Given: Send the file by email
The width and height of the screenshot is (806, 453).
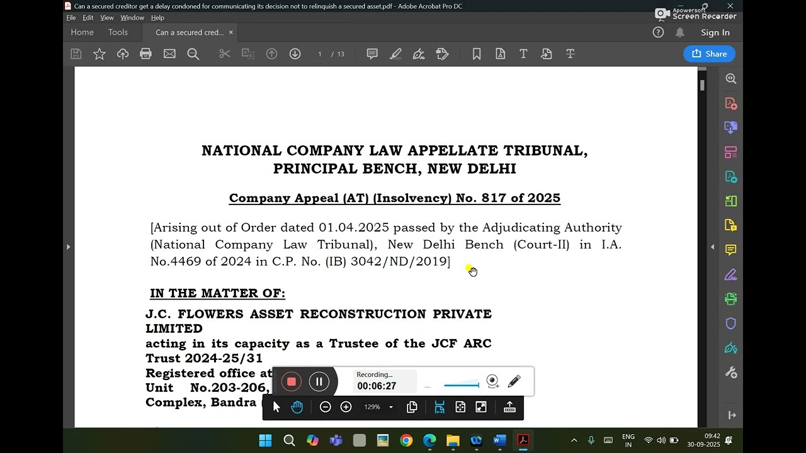Looking at the screenshot, I should (169, 54).
